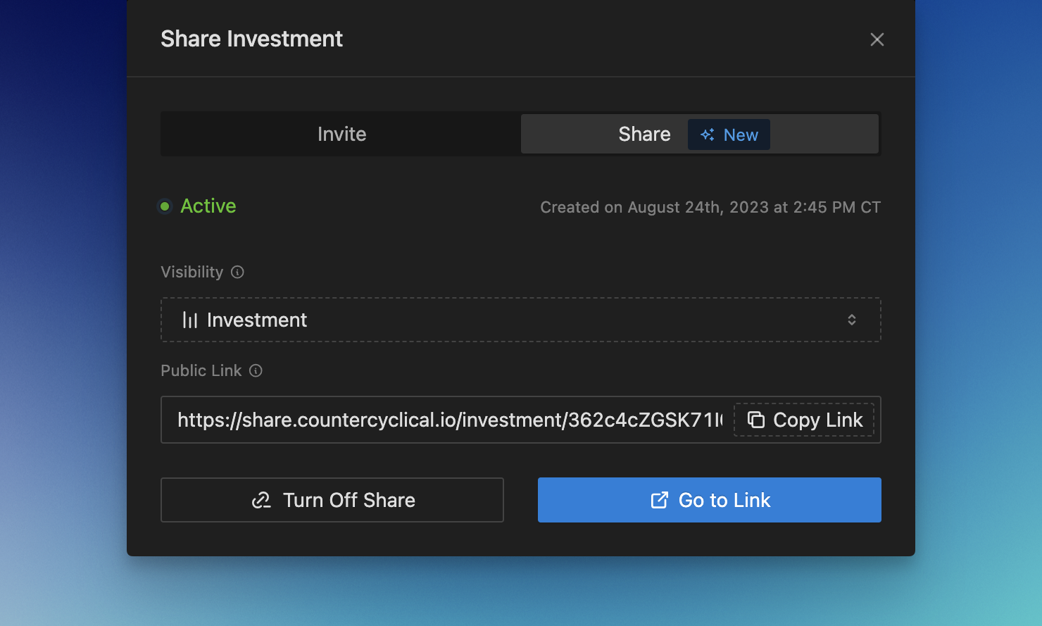Image resolution: width=1042 pixels, height=626 pixels.
Task: Click the external link icon on blue button
Action: (659, 500)
